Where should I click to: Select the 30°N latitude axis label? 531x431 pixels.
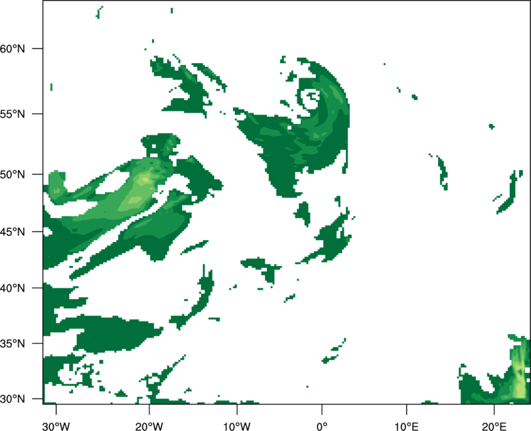pos(13,399)
